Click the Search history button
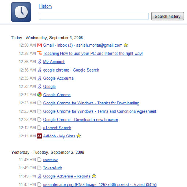 coord(168,16)
